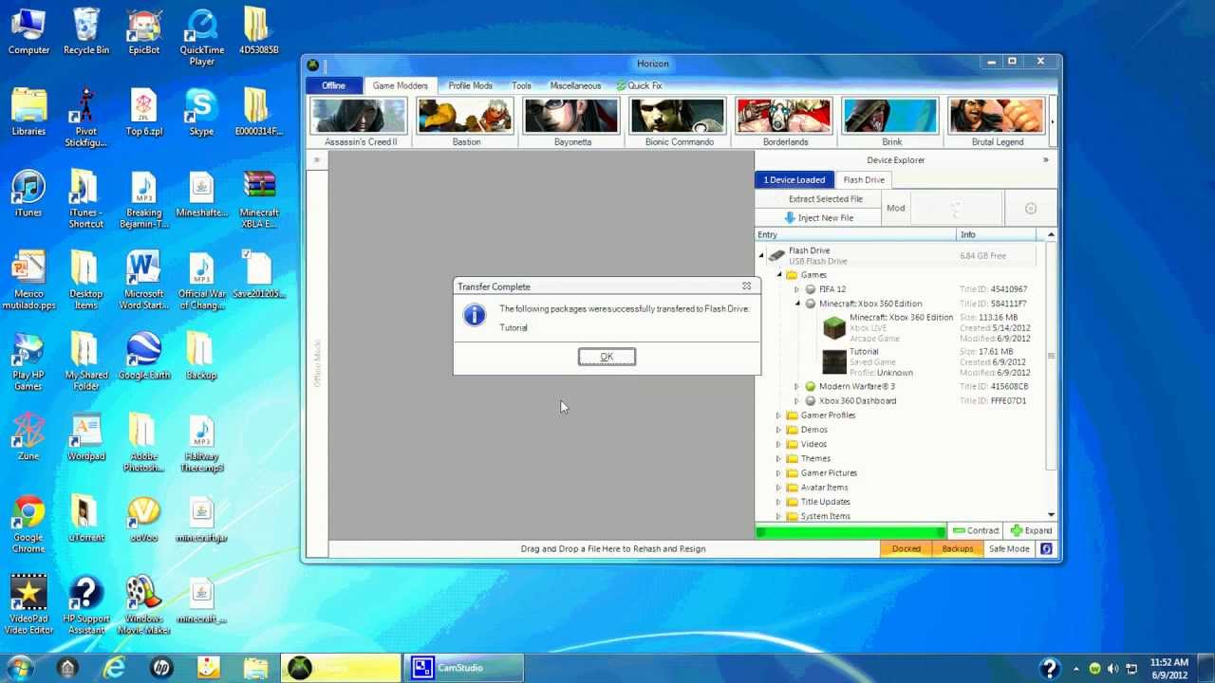Open uTorrent desktop shortcut
1215x683 pixels.
[x=85, y=520]
